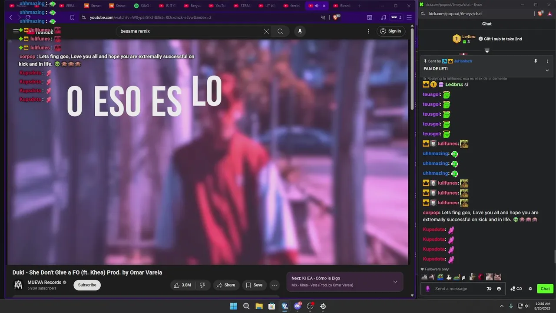The width and height of the screenshot is (556, 313).
Task: Save the video to a playlist
Action: click(x=254, y=285)
